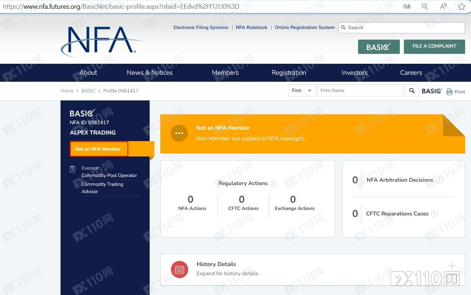Click Not an NFA Member banner heading
471x295 pixels.
(223, 128)
